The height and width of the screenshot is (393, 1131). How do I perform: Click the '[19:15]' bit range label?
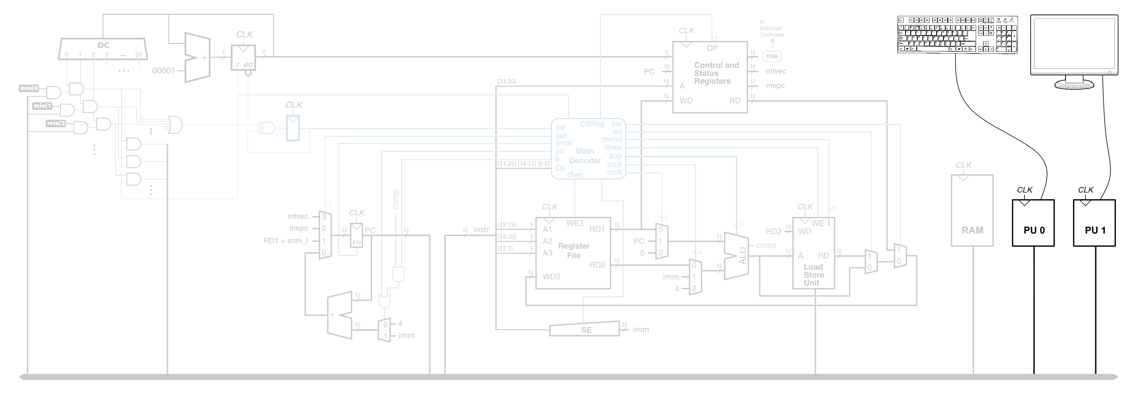[x=507, y=224]
